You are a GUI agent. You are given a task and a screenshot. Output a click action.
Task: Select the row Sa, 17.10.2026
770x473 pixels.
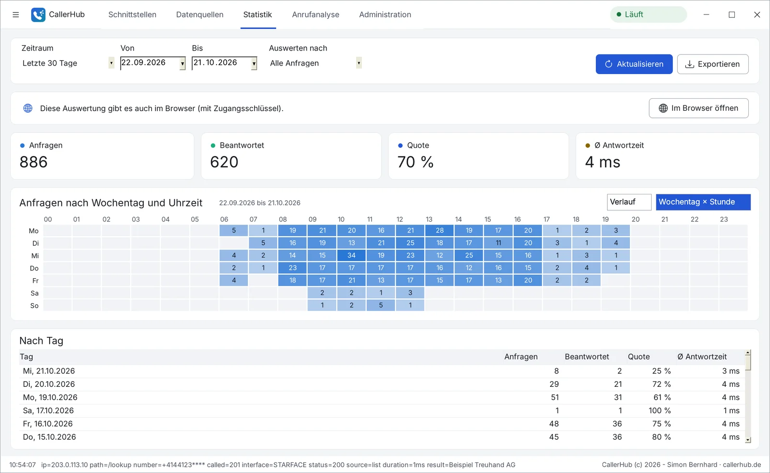[x=382, y=410]
